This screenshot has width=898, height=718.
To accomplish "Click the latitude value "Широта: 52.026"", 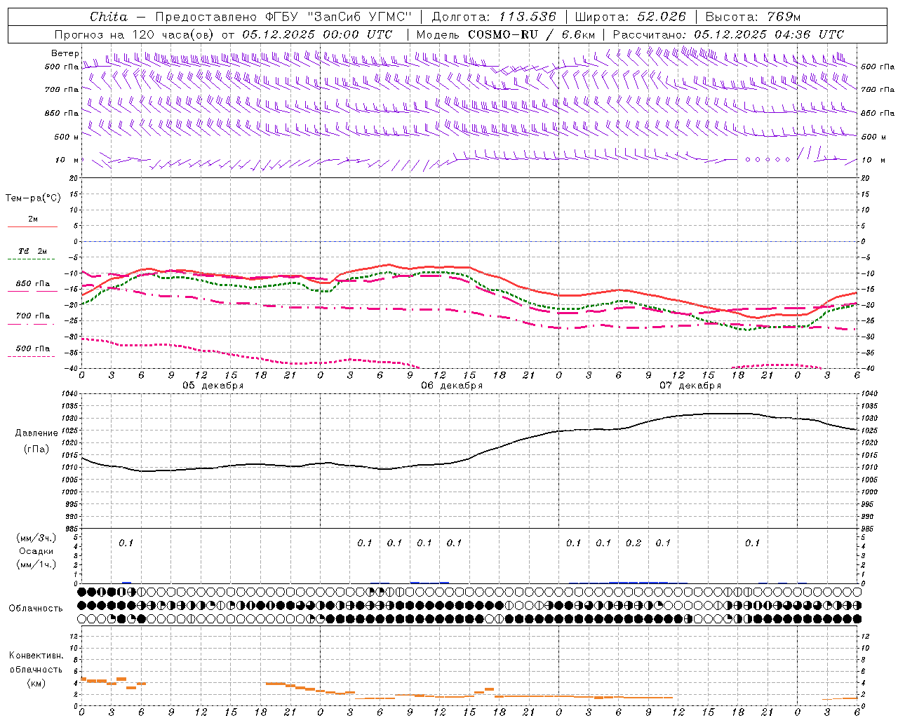I will click(630, 17).
